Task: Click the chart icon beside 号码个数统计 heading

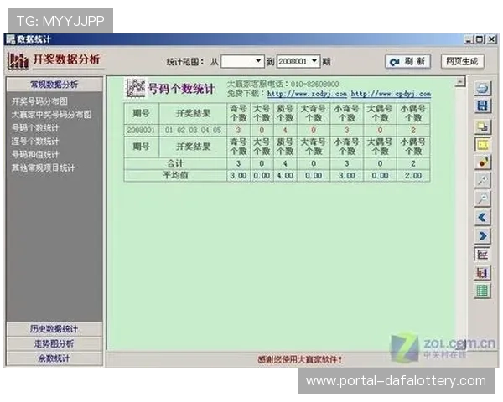Action: pos(135,88)
